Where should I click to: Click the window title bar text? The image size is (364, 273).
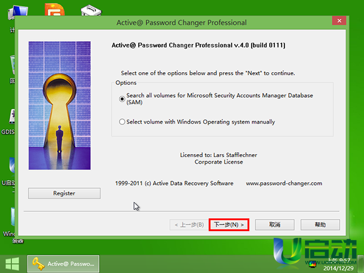(181, 23)
